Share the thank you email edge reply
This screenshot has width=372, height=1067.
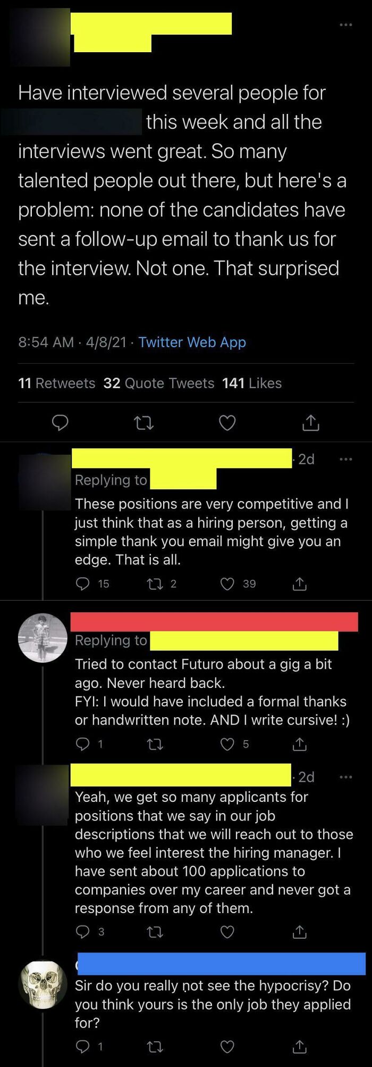click(300, 584)
